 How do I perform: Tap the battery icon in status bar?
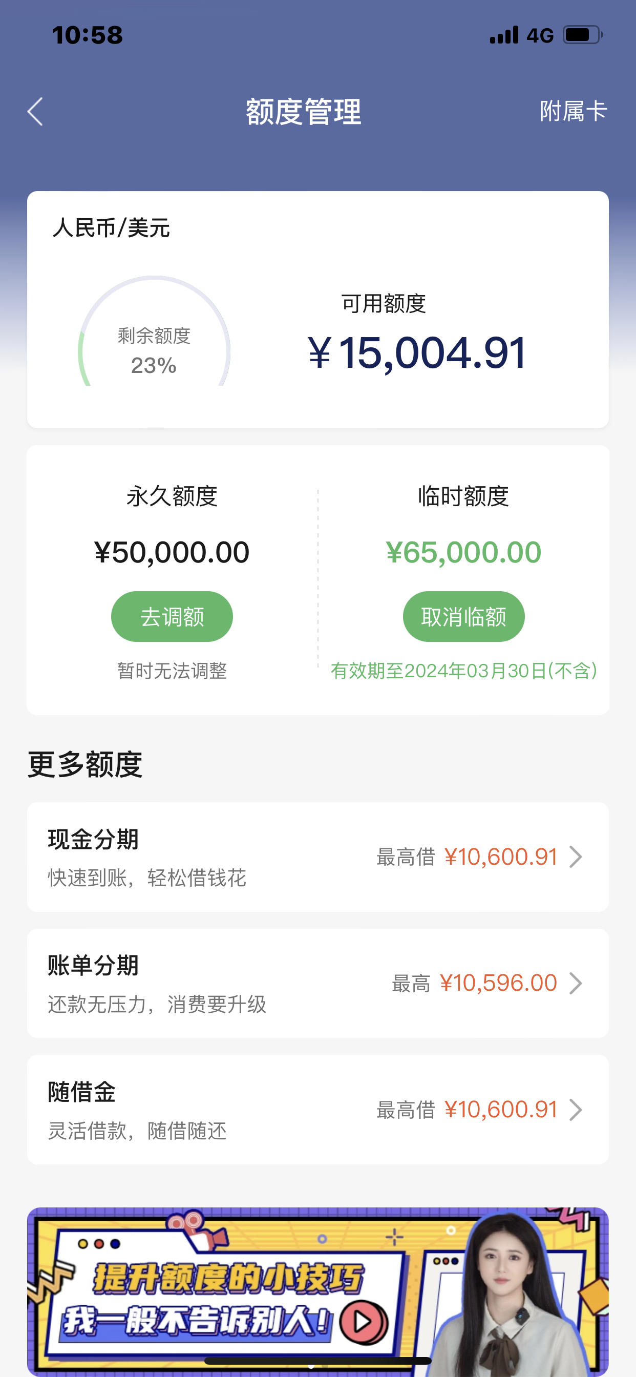click(x=583, y=35)
